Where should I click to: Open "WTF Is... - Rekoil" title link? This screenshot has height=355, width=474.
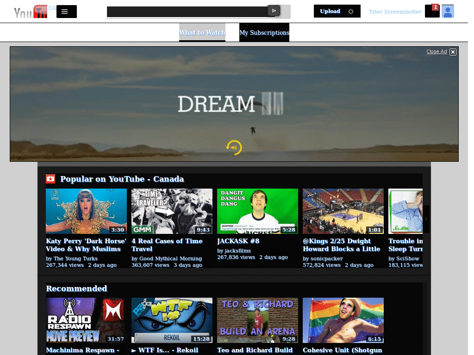pyautogui.click(x=165, y=350)
